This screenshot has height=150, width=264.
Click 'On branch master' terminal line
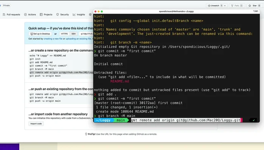[110, 56]
